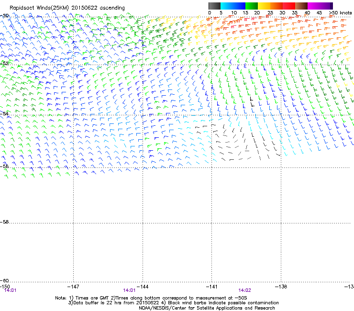Screen dimensions: 354x311
Task: Click the '-56' latitude axis label
Action: (4, 166)
